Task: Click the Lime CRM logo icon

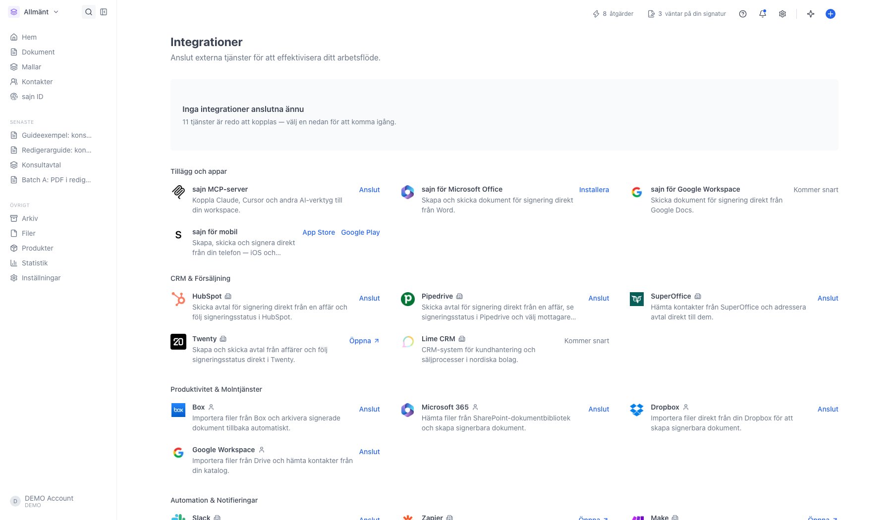Action: pyautogui.click(x=408, y=342)
